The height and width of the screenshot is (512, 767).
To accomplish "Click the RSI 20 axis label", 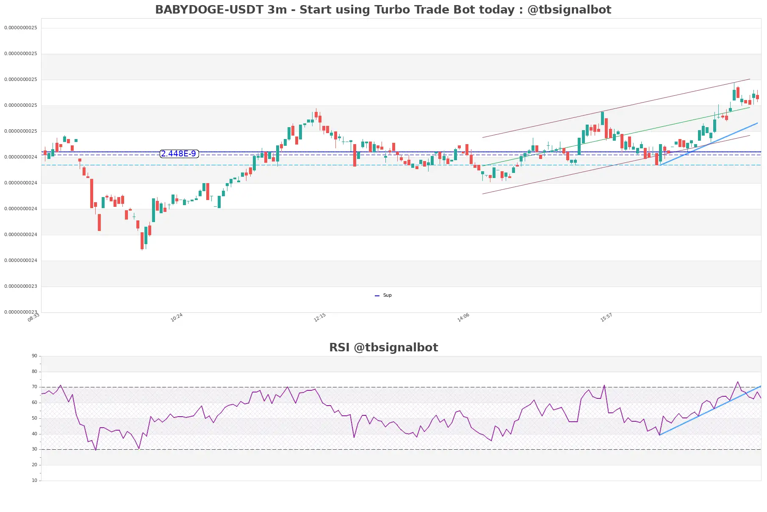I will [34, 465].
